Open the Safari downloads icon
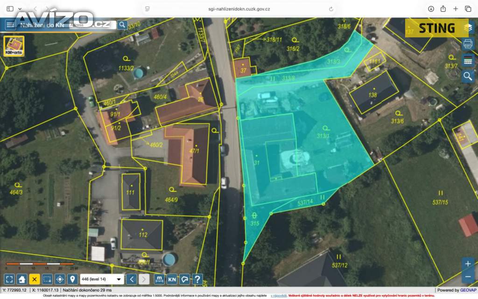478x299 pixels. point(431,9)
